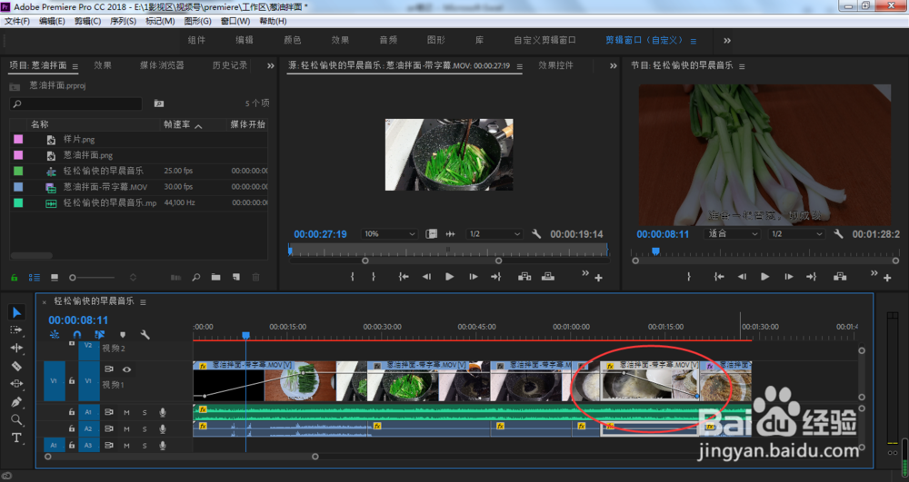Sort project items by 名称 column
This screenshot has width=909, height=482.
[x=39, y=124]
